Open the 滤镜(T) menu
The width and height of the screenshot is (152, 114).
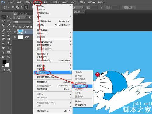[65, 2]
